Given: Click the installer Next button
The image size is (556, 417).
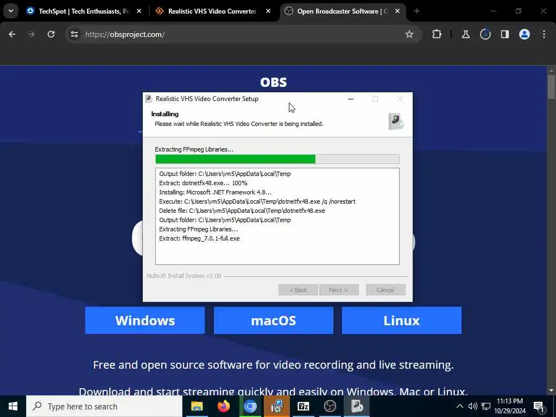Looking at the screenshot, I should [339, 290].
